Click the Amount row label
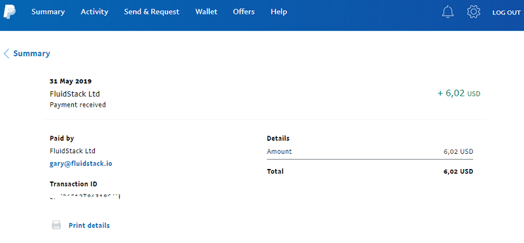 (279, 151)
